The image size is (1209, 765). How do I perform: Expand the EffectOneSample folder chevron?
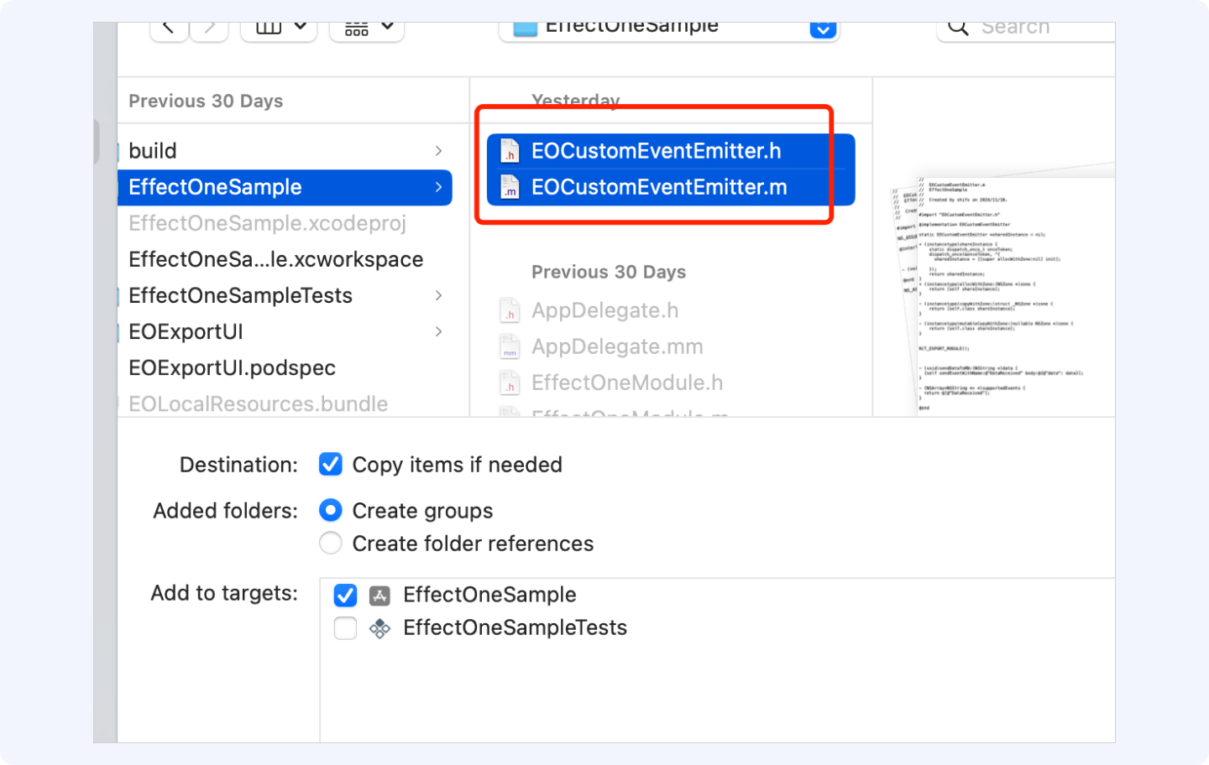point(438,187)
